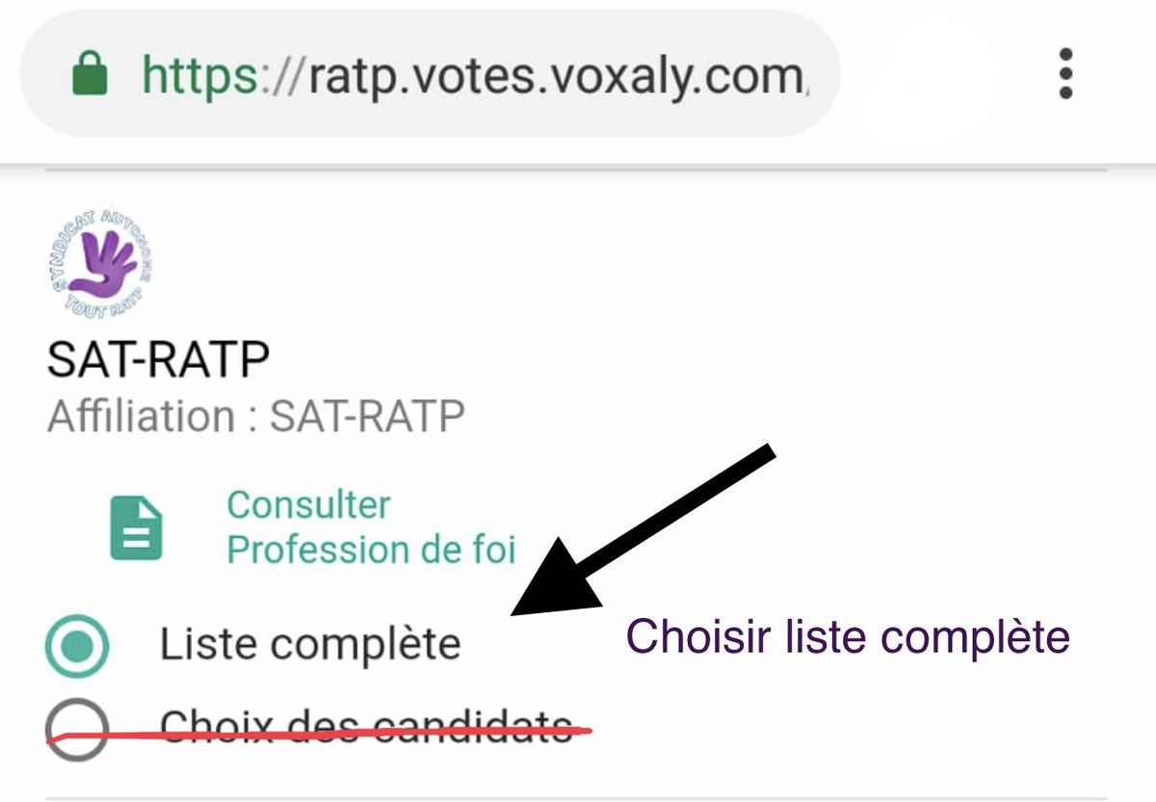This screenshot has height=802, width=1156.
Task: Open the browser three-dot menu
Action: pos(1065,74)
